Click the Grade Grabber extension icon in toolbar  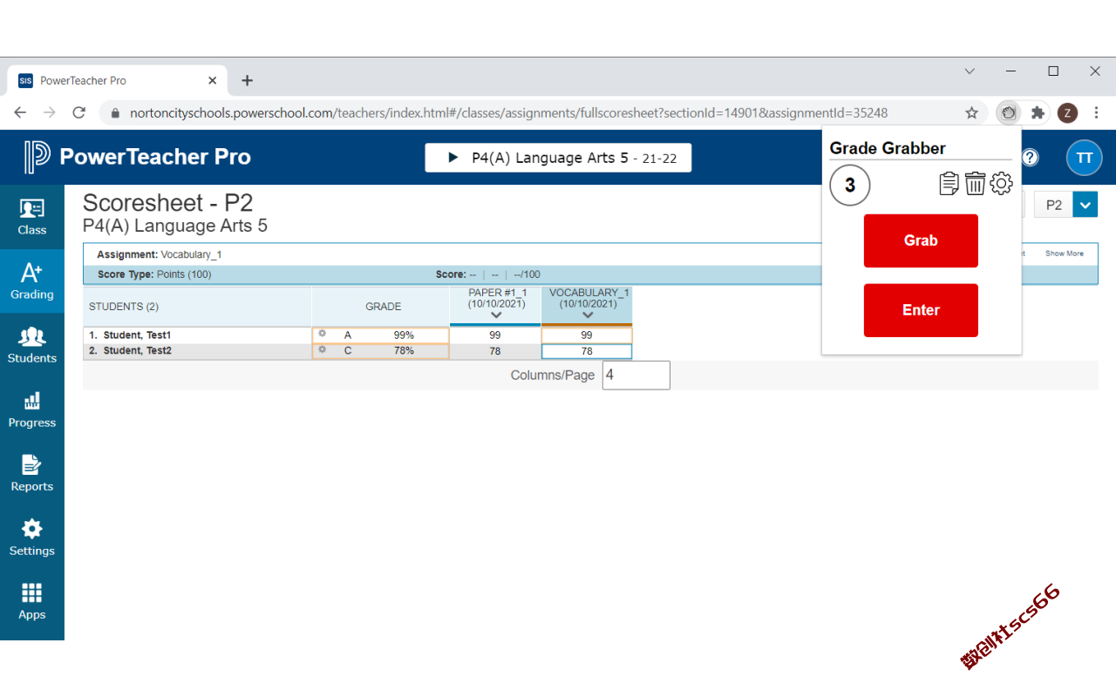click(x=1009, y=112)
